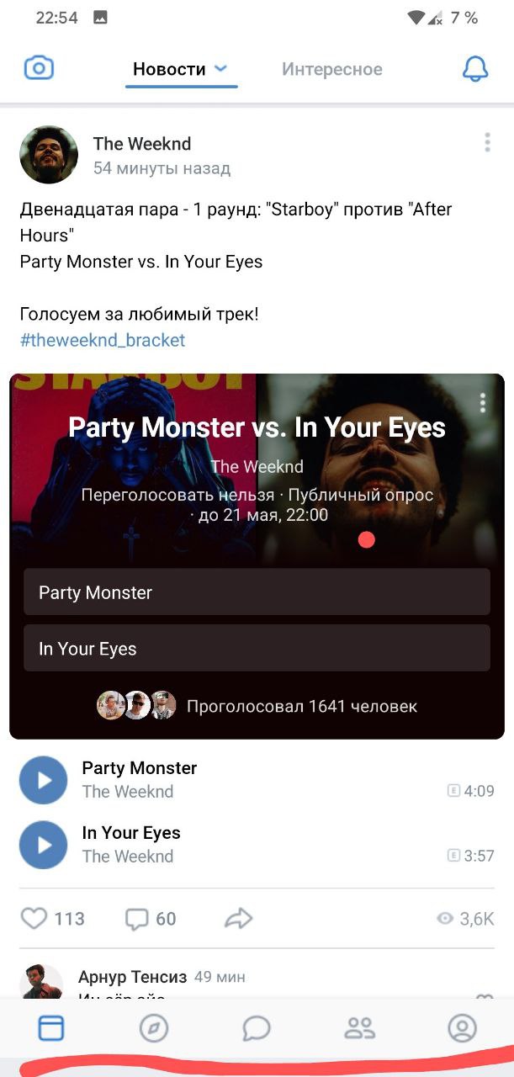Share the post using the arrow icon
Screen dimensions: 514x1077
(x=239, y=919)
